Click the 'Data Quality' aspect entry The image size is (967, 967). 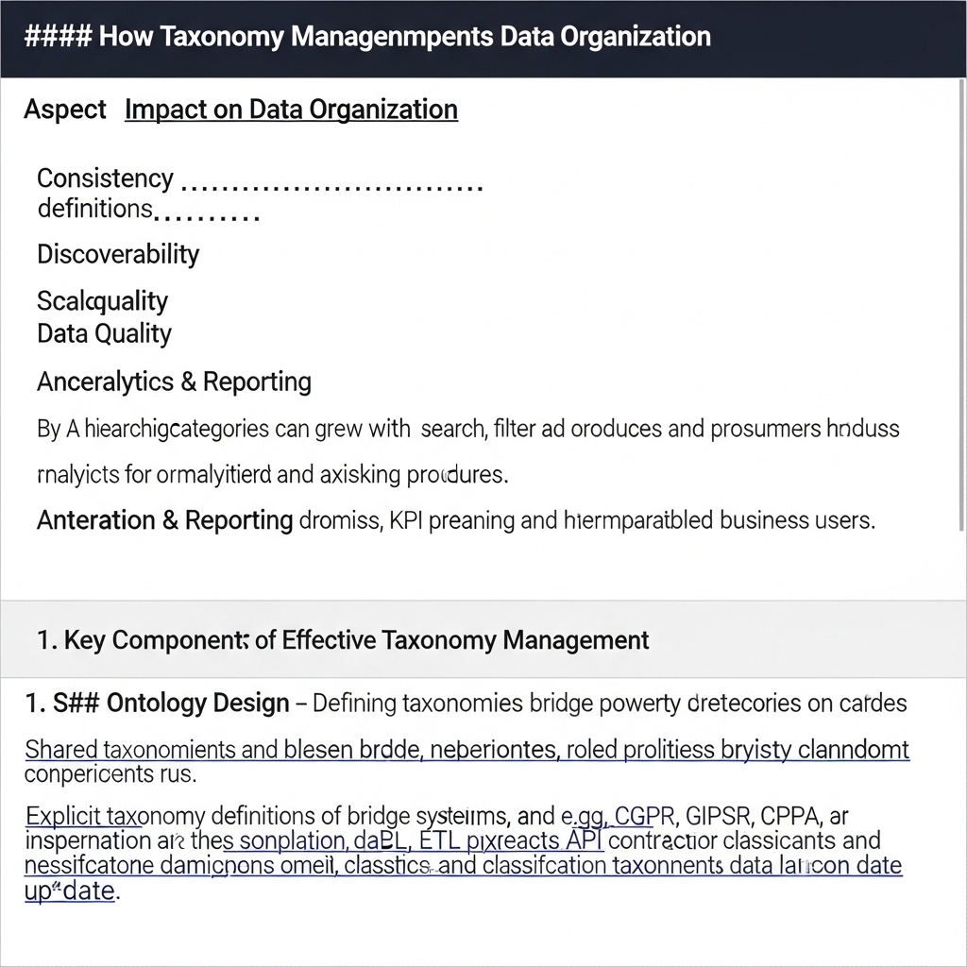pos(104,333)
